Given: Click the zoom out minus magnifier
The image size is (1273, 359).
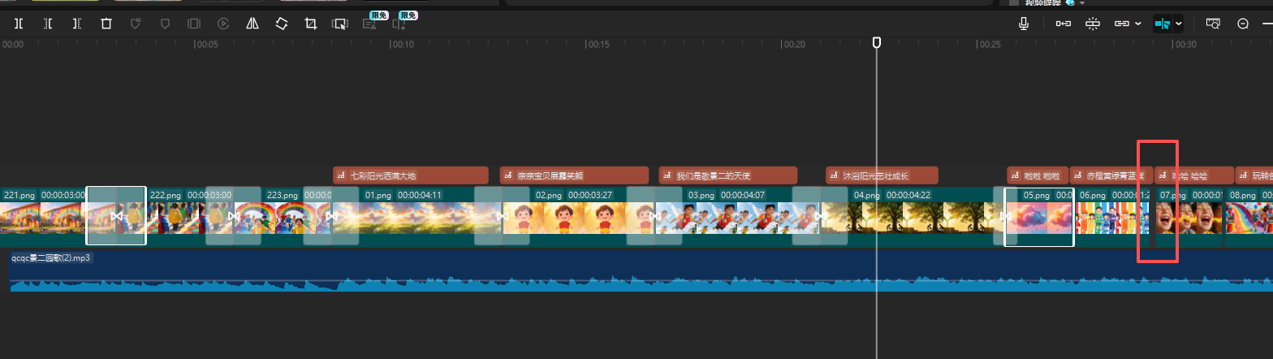Looking at the screenshot, I should coord(1243,24).
